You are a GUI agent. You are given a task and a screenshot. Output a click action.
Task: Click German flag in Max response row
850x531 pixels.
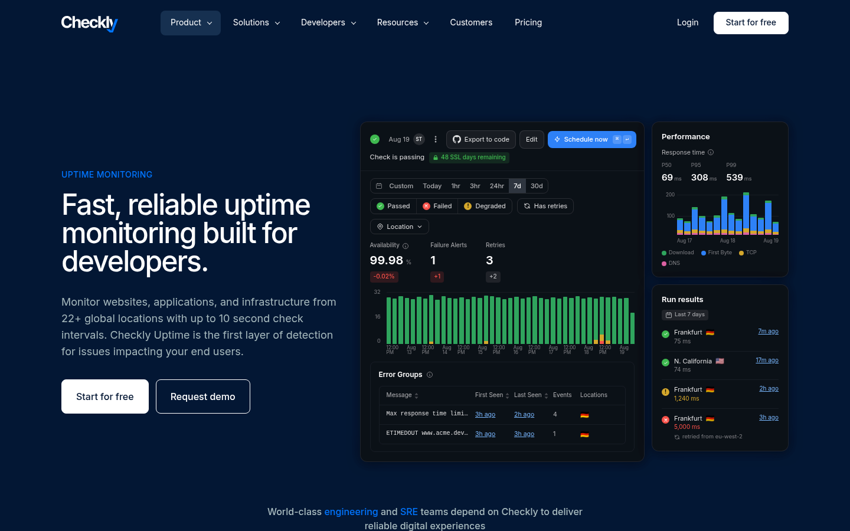pyautogui.click(x=584, y=415)
